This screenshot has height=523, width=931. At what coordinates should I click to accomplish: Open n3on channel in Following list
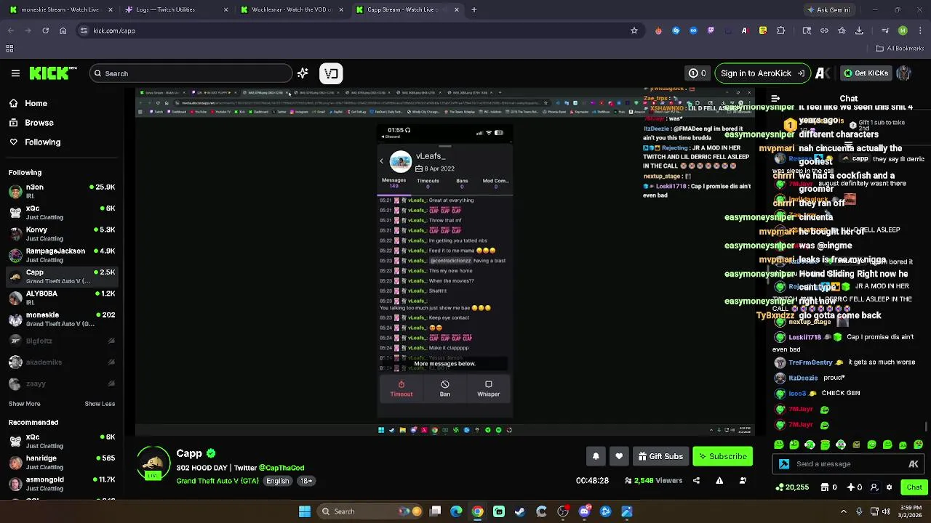pos(63,191)
